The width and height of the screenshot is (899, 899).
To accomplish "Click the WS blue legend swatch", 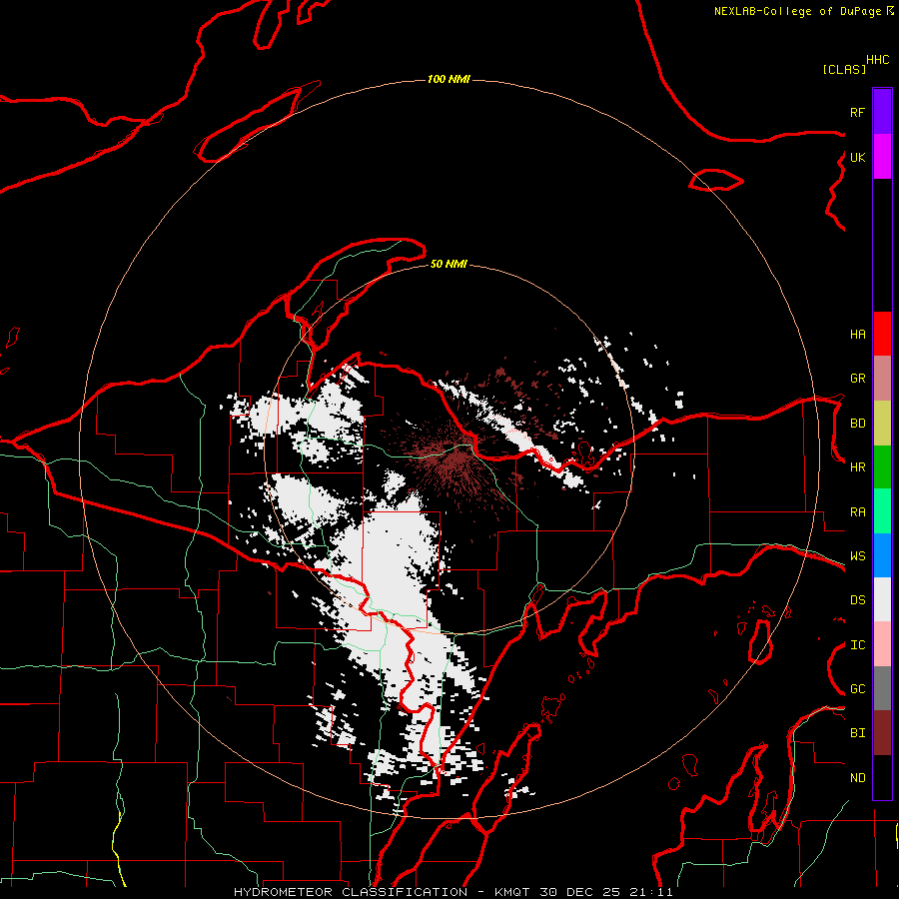I will [x=882, y=555].
